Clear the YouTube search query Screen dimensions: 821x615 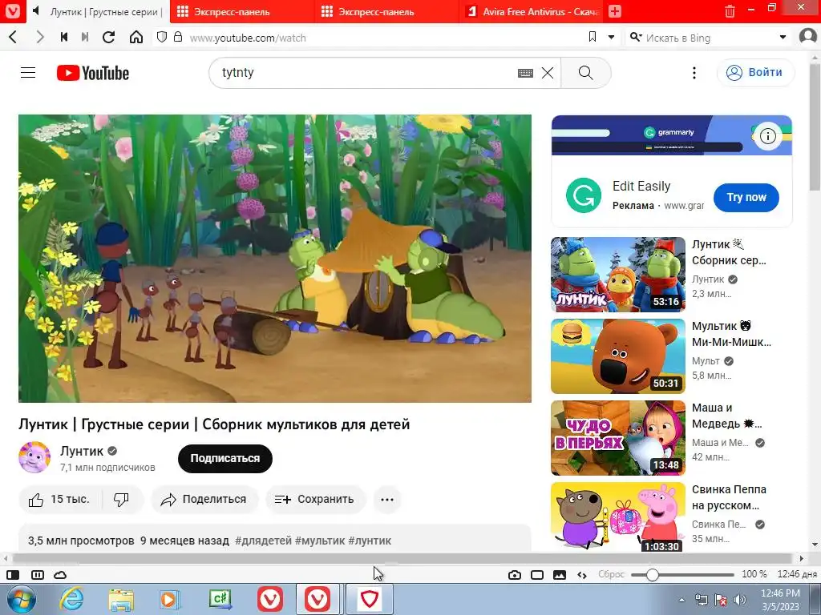pyautogui.click(x=548, y=73)
